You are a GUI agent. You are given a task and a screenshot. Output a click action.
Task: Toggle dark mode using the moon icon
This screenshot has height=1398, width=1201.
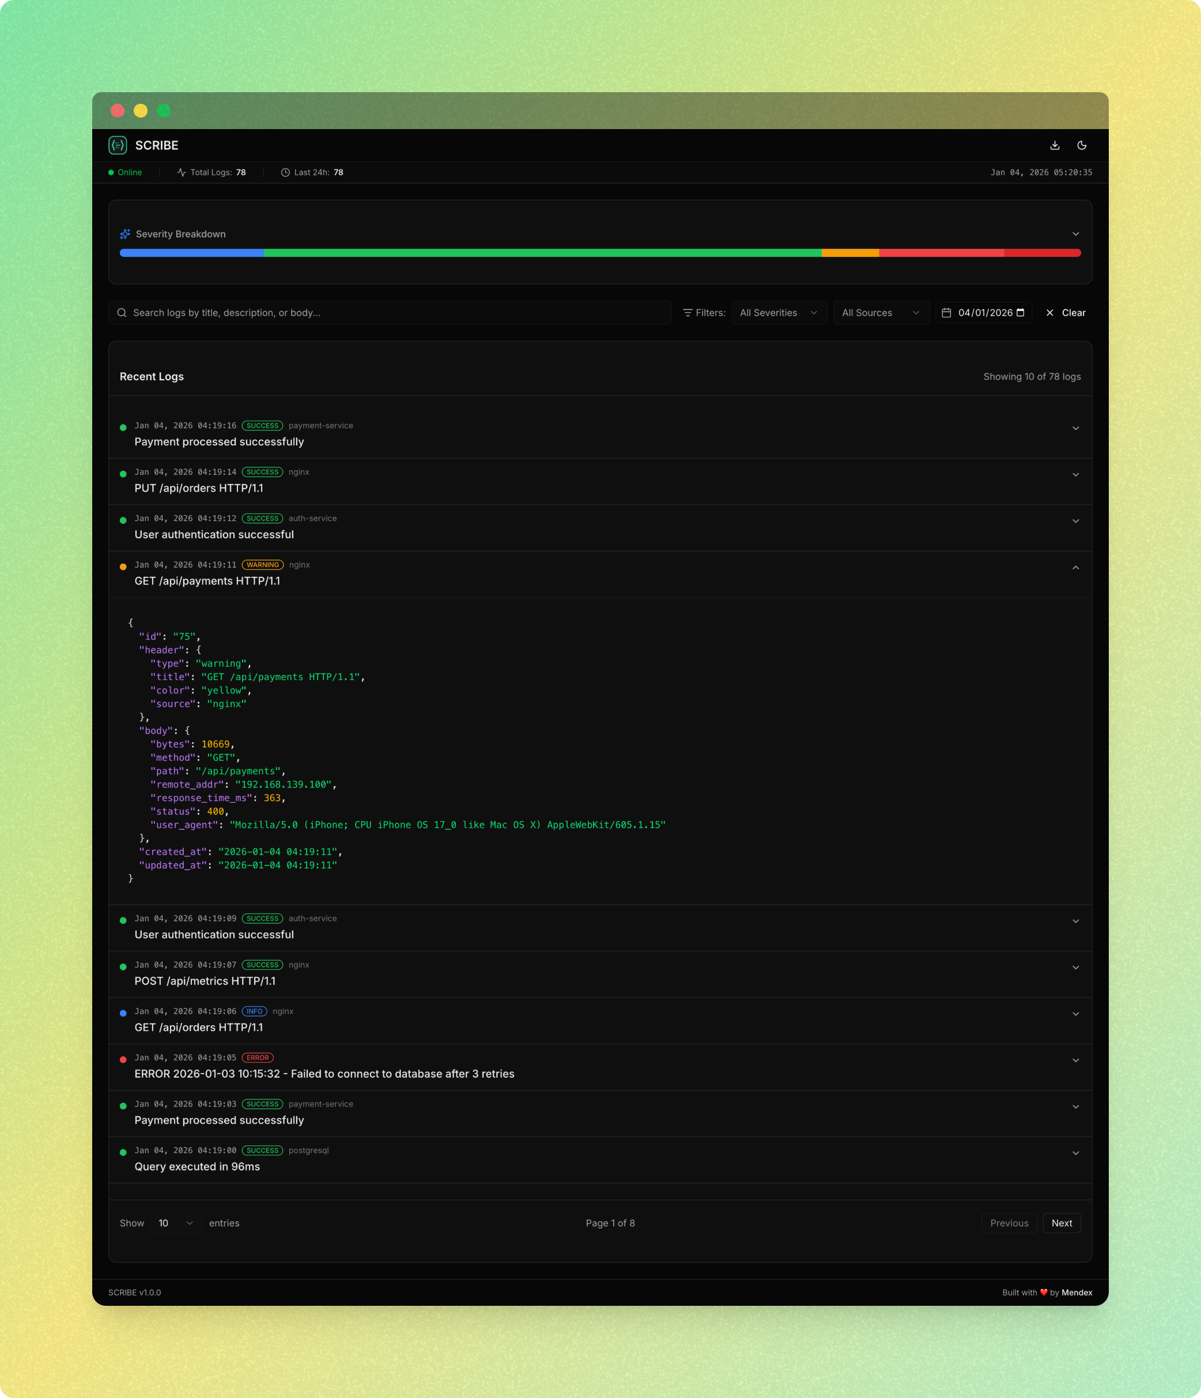point(1083,145)
